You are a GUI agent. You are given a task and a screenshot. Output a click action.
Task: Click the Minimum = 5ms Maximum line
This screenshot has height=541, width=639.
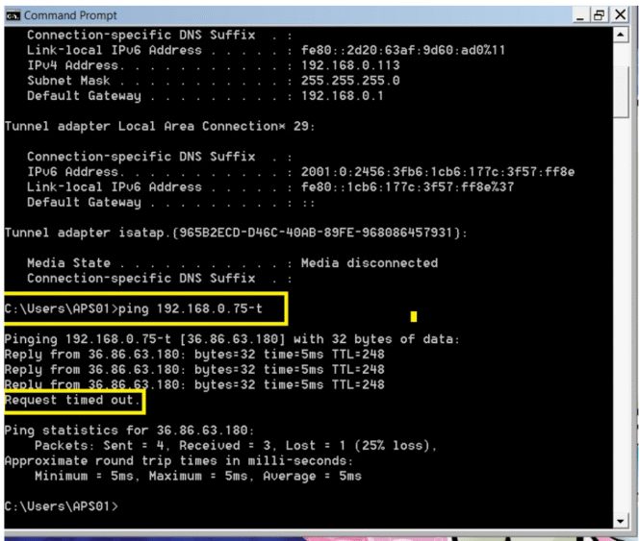[198, 476]
